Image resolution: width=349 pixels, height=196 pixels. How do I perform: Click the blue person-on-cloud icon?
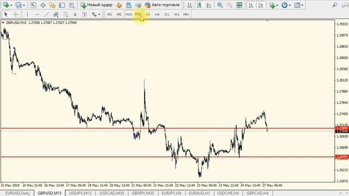(x=129, y=5)
